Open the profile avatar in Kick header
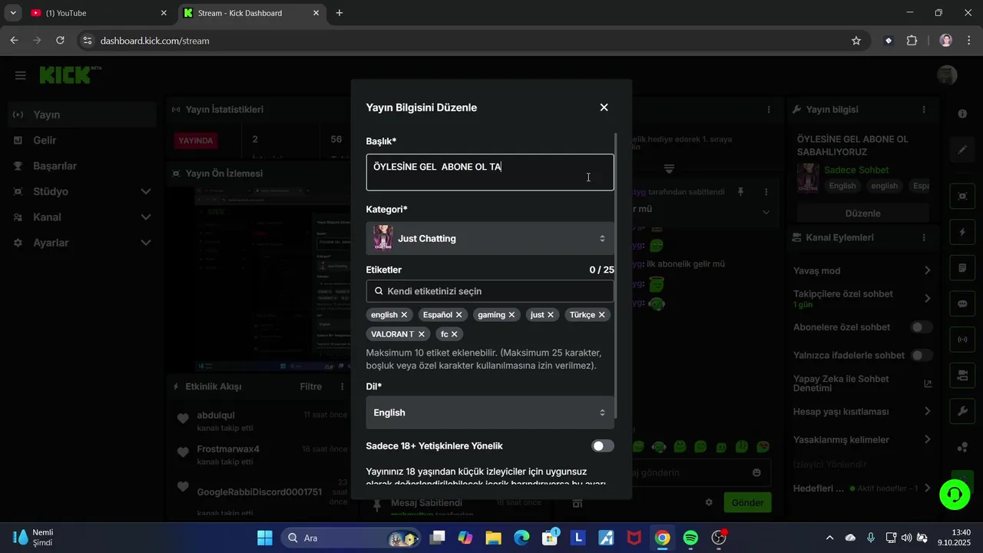The height and width of the screenshot is (553, 983). 947,75
